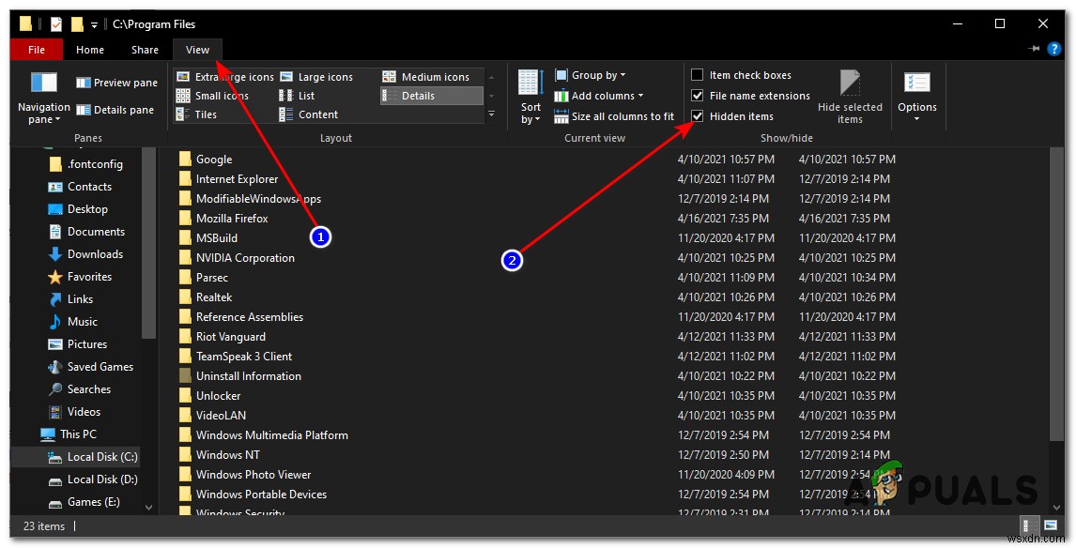Select Games (E:) drive
Screen dimensions: 1076x548
click(x=84, y=502)
